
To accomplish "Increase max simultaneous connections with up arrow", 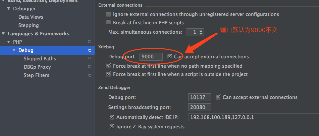I will (x=201, y=31).
